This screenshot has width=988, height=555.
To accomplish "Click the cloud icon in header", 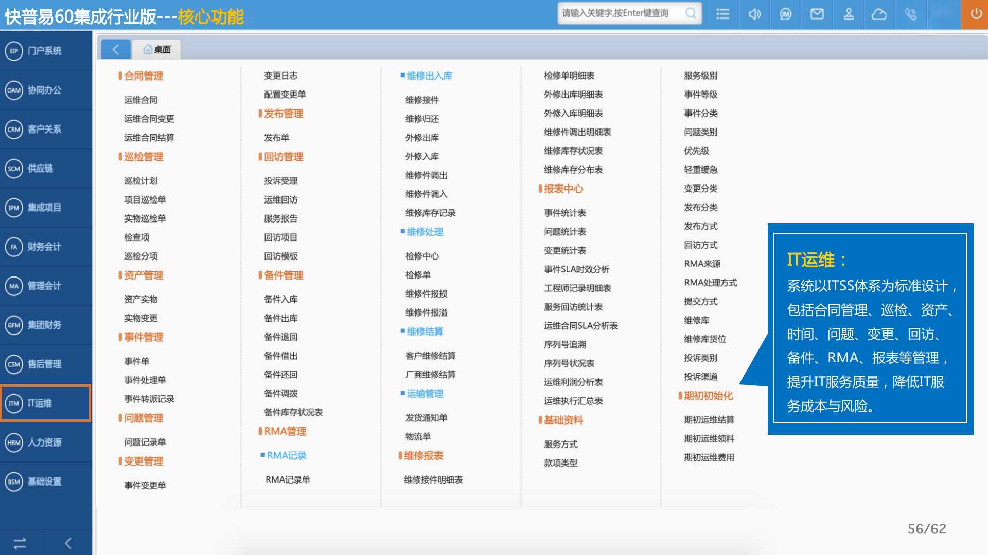I will click(879, 14).
